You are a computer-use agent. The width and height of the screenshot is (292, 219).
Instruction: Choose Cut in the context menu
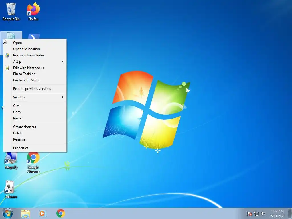(35, 106)
